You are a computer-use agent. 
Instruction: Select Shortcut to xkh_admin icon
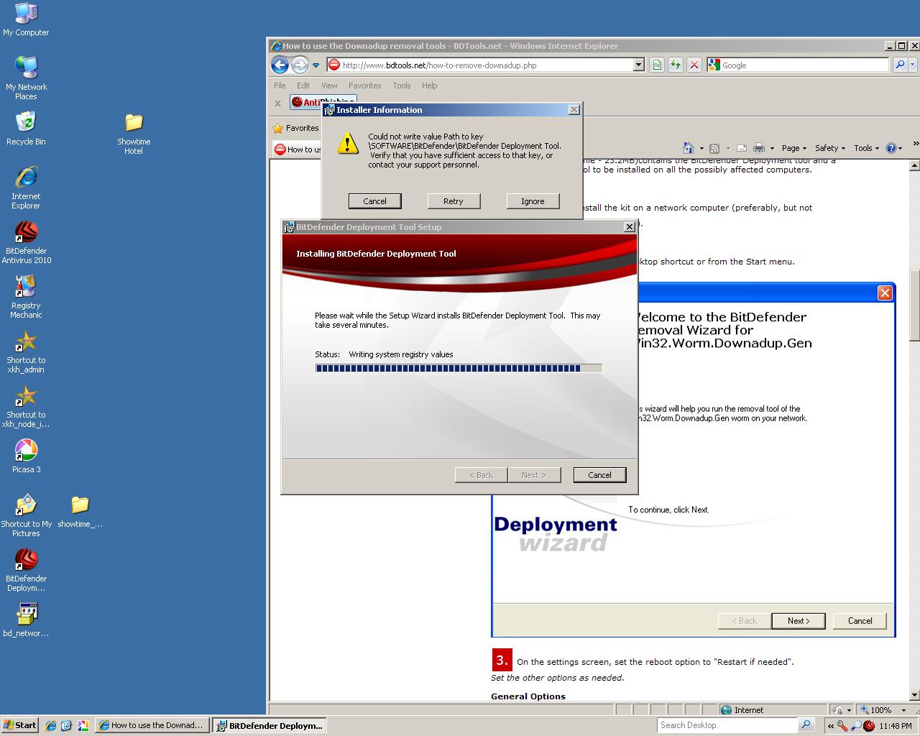point(26,351)
